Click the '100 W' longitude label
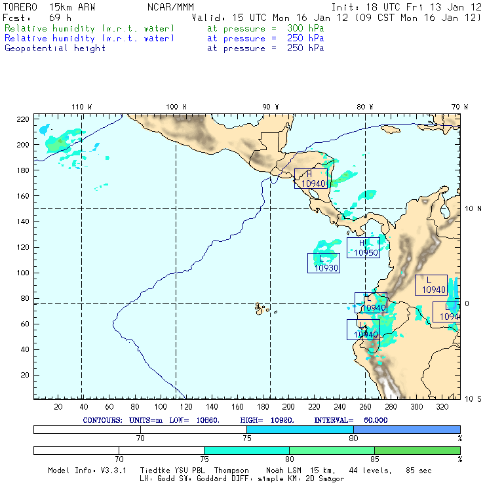485x485 pixels. (x=176, y=107)
